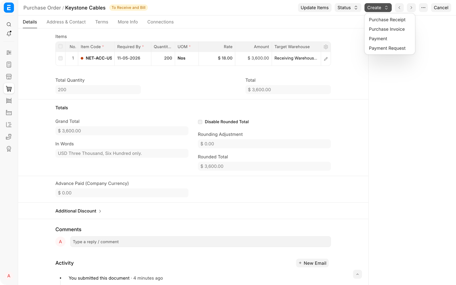Click NET-ACC-US item code cell
The height and width of the screenshot is (285, 456).
[96, 58]
